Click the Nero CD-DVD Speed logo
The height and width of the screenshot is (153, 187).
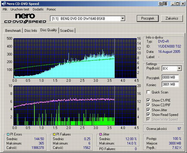[25, 18]
